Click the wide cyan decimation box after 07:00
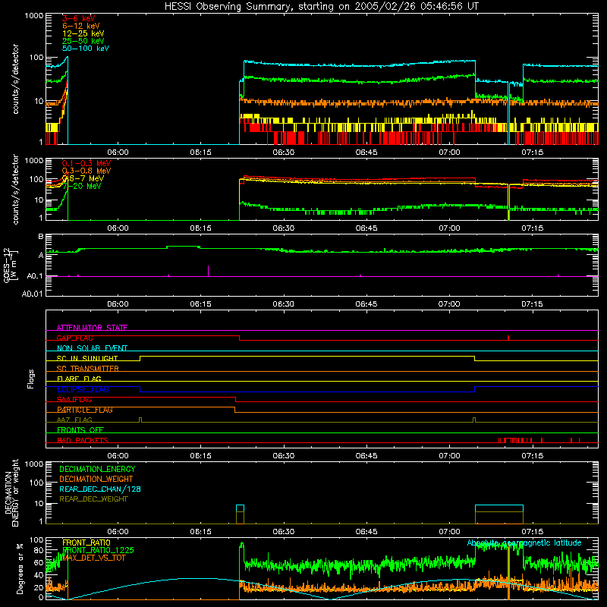Viewport: 607px width, 607px height. (499, 514)
